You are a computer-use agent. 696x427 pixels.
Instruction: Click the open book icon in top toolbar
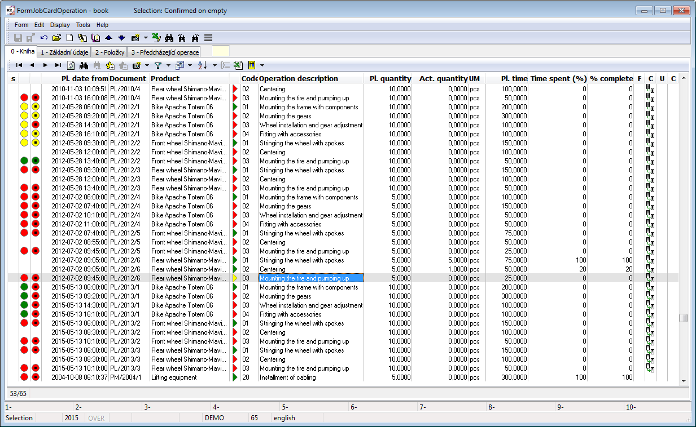95,38
